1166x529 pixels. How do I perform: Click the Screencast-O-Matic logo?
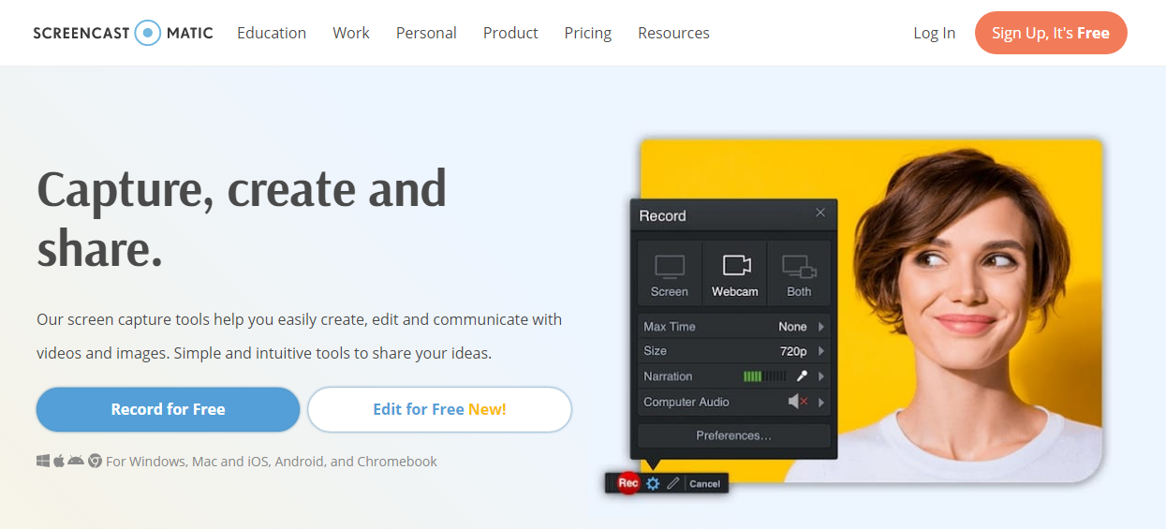point(123,33)
